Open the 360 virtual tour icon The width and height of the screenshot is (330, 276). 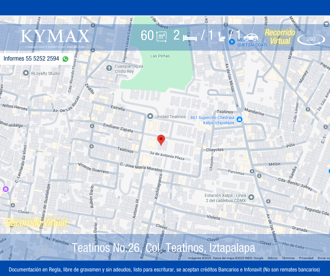click(311, 39)
